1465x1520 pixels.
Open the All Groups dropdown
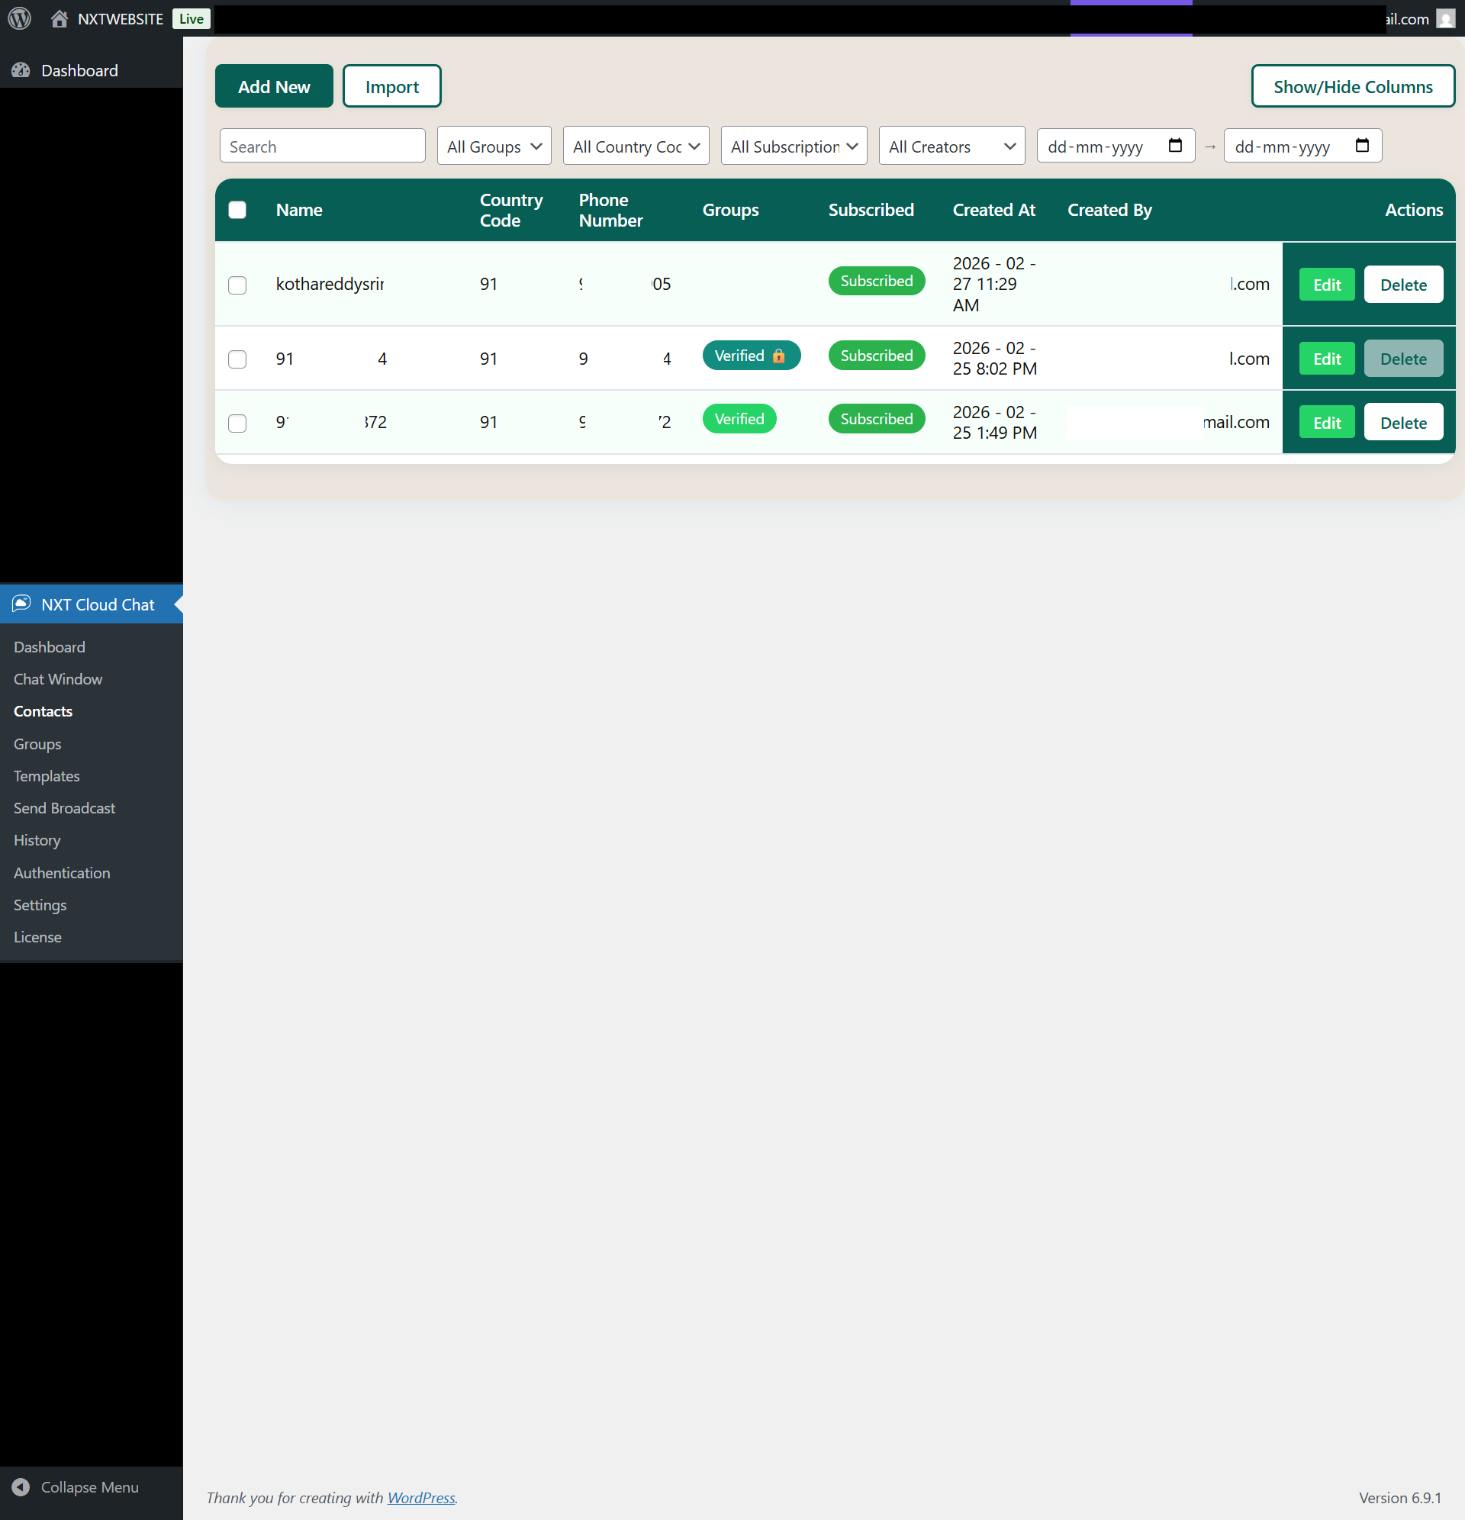pos(493,146)
